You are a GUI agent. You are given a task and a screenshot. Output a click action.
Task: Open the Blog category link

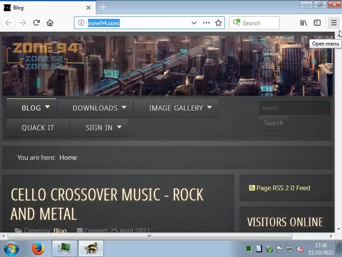click(60, 230)
